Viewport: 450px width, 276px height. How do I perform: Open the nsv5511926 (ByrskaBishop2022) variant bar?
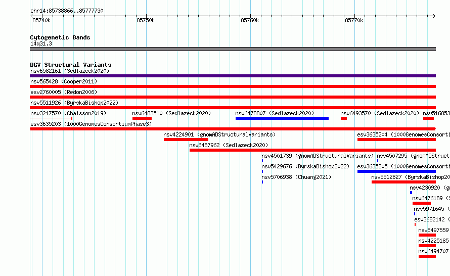(x=233, y=108)
